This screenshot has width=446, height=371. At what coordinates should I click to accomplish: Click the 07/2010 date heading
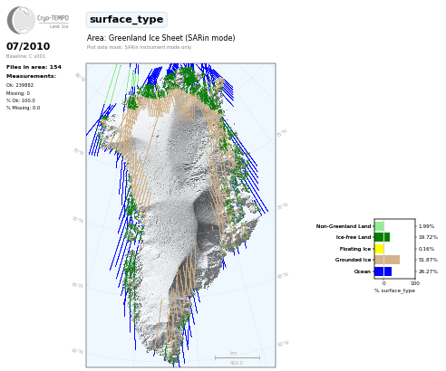click(28, 46)
